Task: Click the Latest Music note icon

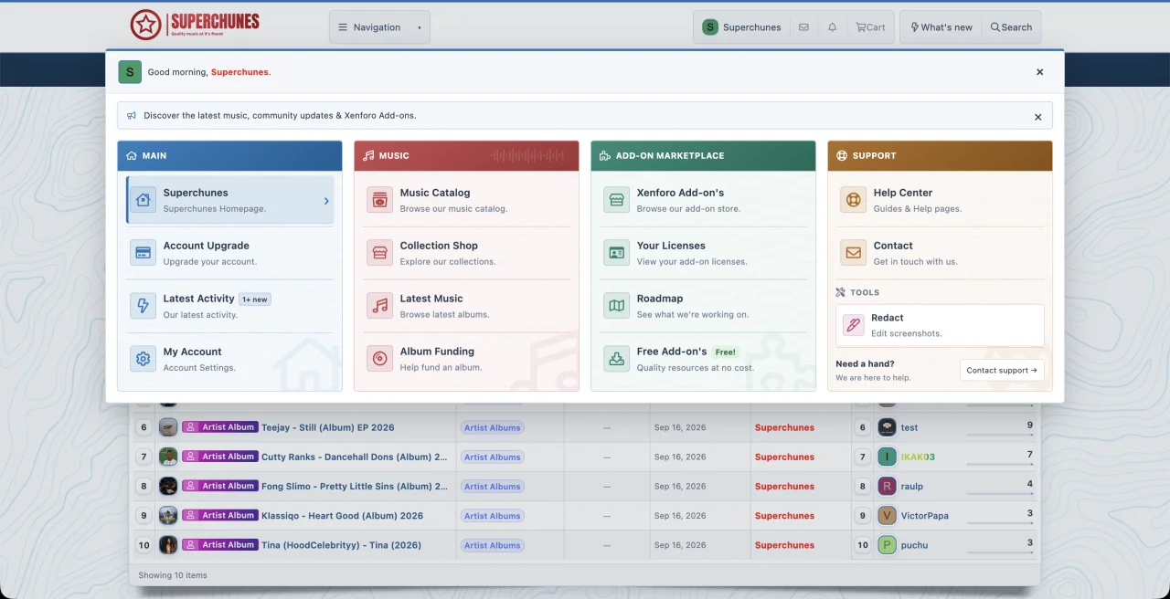Action: [x=380, y=306]
